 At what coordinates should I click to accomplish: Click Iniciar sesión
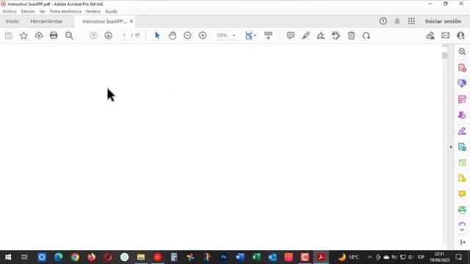[x=443, y=21]
